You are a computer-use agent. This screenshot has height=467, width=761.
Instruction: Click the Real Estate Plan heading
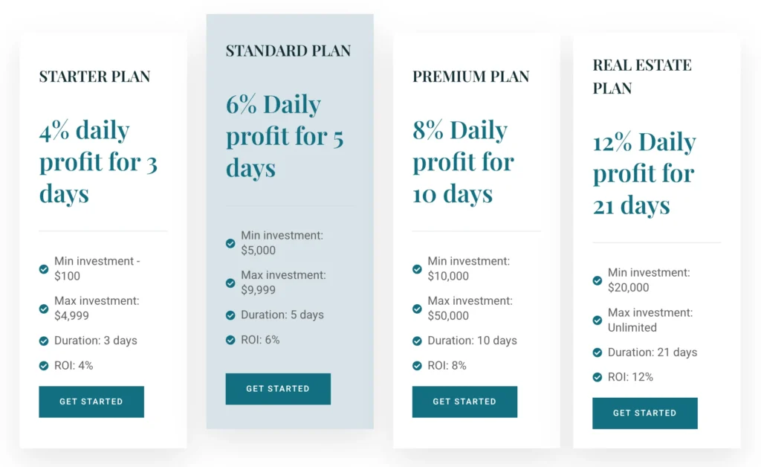(642, 77)
